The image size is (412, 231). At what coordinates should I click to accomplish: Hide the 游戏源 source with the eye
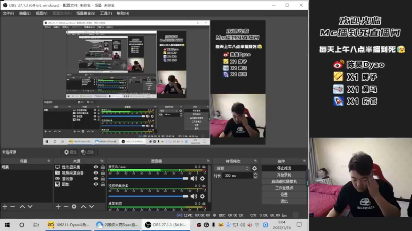pos(96,179)
